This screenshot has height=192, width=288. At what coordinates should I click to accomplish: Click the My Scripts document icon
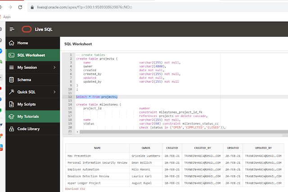click(x=11, y=104)
